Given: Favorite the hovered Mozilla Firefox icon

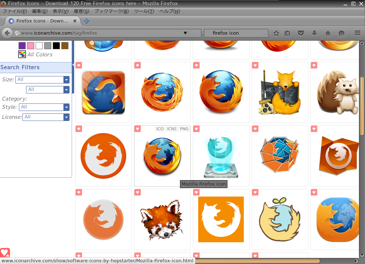Looking at the screenshot, I should point(138,129).
